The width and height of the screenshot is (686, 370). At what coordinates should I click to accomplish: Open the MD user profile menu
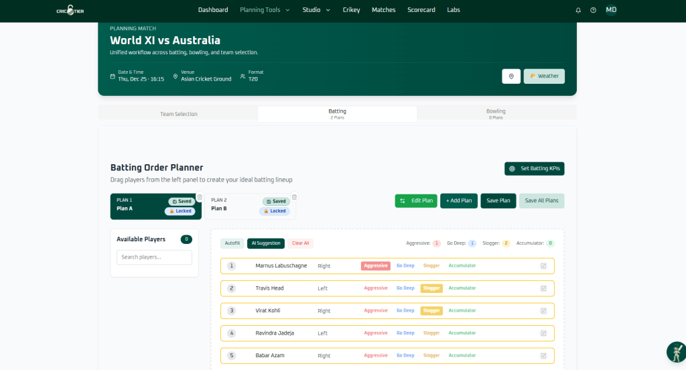tap(611, 10)
